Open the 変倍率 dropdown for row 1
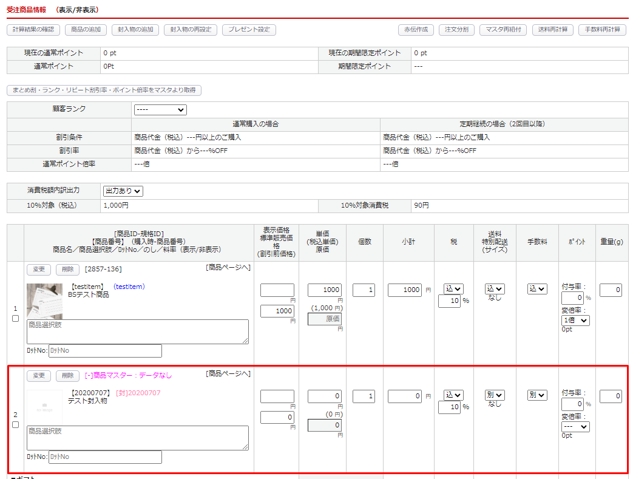The width and height of the screenshot is (633, 479). click(575, 321)
